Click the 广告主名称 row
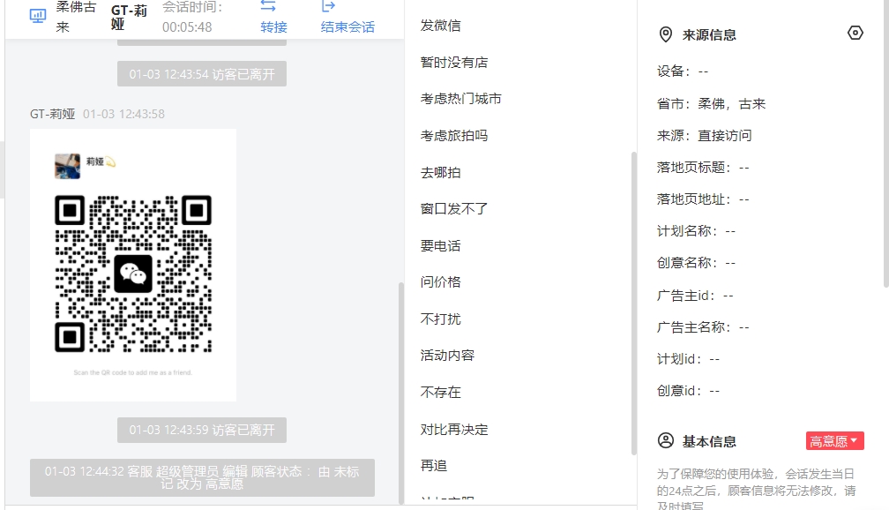This screenshot has width=889, height=510. click(x=703, y=327)
